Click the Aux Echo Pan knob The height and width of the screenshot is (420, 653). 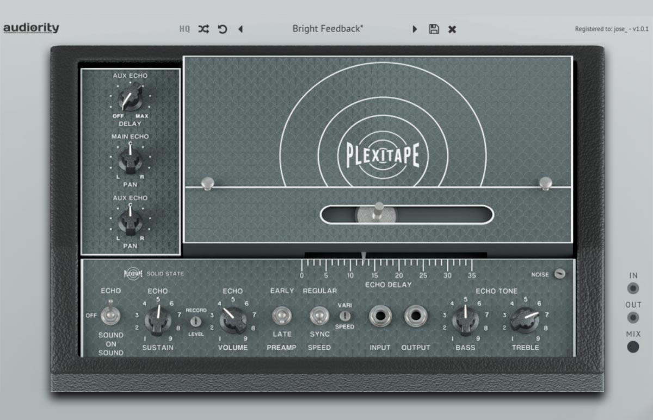[130, 222]
